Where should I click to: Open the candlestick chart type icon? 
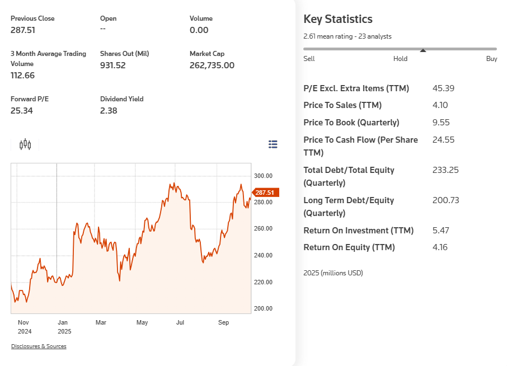[25, 145]
